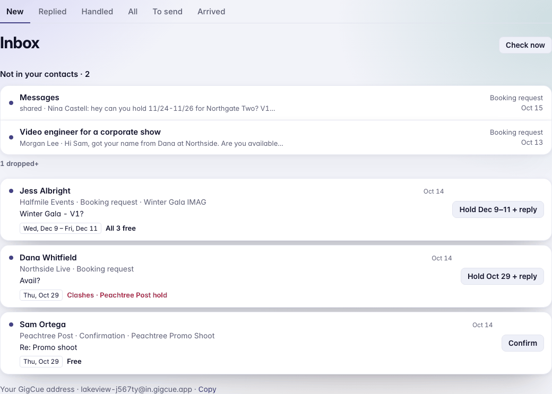Click Halfmile Events booking request line
This screenshot has width=552, height=394.
(113, 202)
